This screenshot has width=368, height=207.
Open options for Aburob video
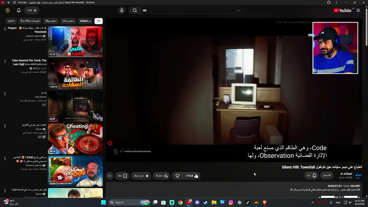5,191
